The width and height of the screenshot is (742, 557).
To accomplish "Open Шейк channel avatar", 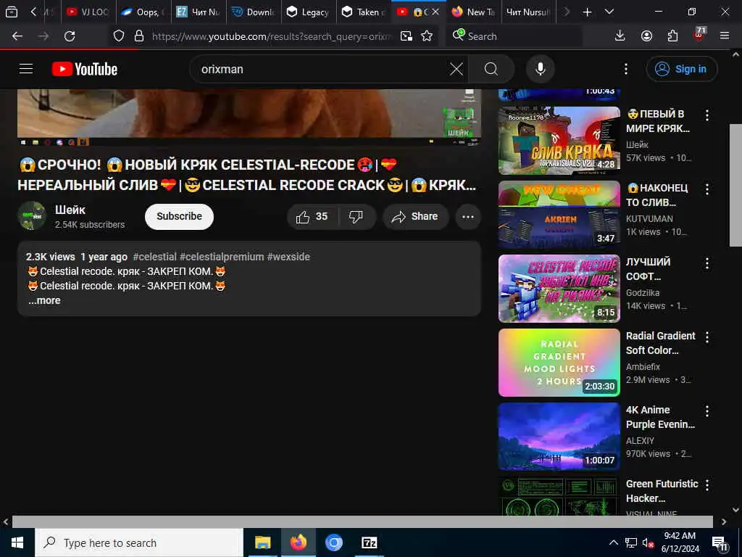I will coord(32,216).
